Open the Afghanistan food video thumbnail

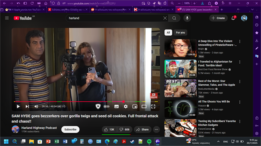[181, 69]
